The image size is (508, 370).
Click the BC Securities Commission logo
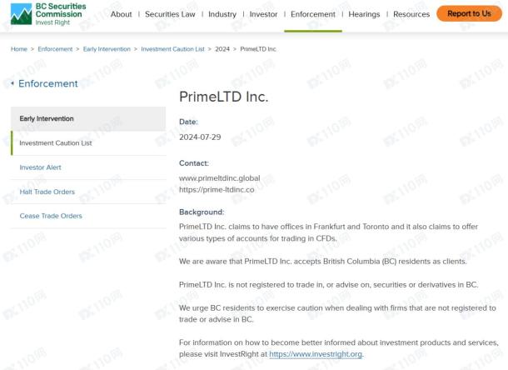coord(48,14)
